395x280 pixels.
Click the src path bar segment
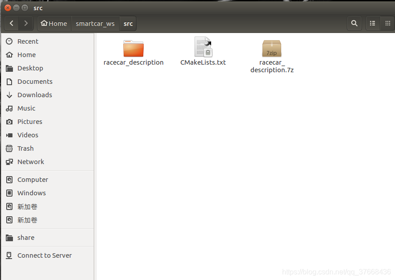tap(128, 24)
